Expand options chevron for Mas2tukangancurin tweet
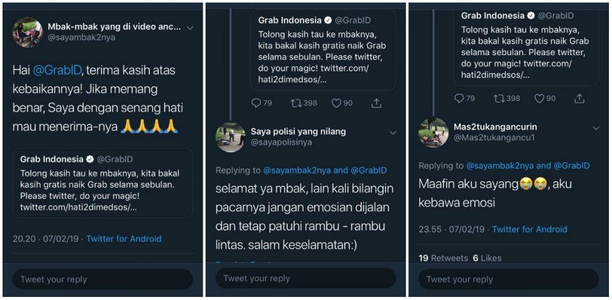Image resolution: width=612 pixels, height=300 pixels. pyautogui.click(x=596, y=128)
